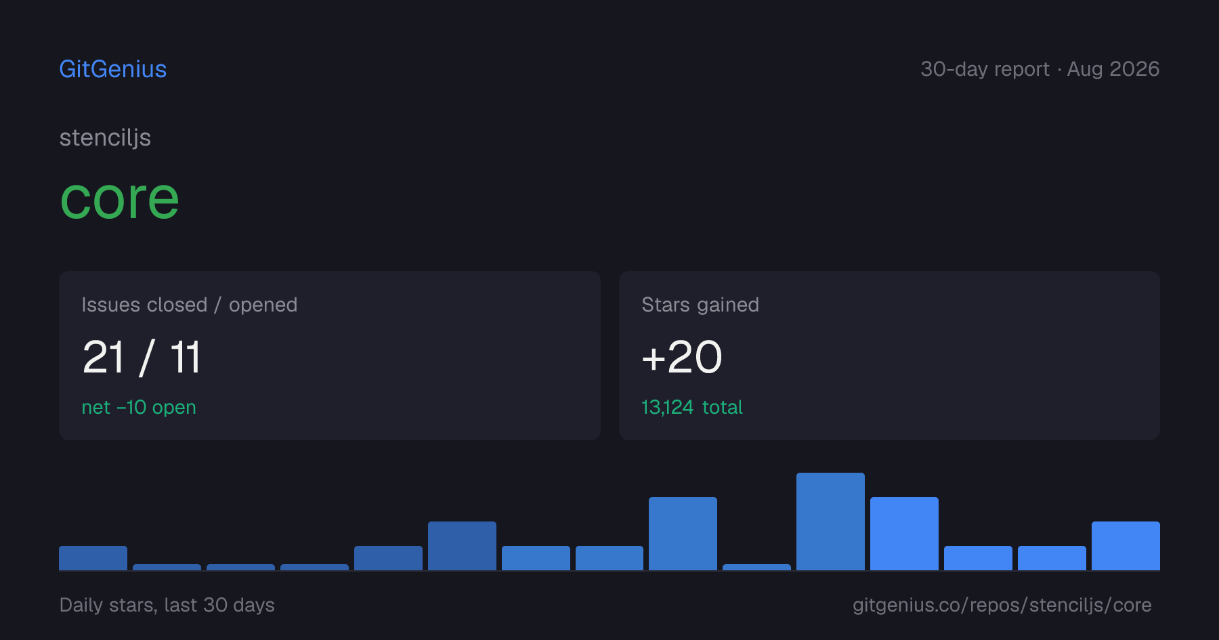Click the 30-day report Aug 2026 label
The height and width of the screenshot is (640, 1219).
tap(1040, 69)
